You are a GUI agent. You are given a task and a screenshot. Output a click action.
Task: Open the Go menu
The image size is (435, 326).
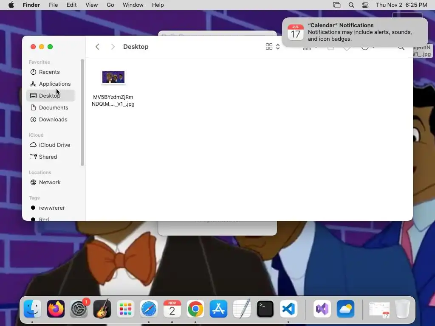[x=110, y=5]
